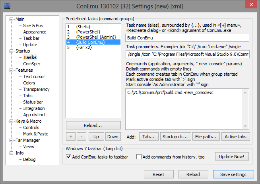
Task: Click the ConEmu app icon in title bar
Action: (x=7, y=6)
